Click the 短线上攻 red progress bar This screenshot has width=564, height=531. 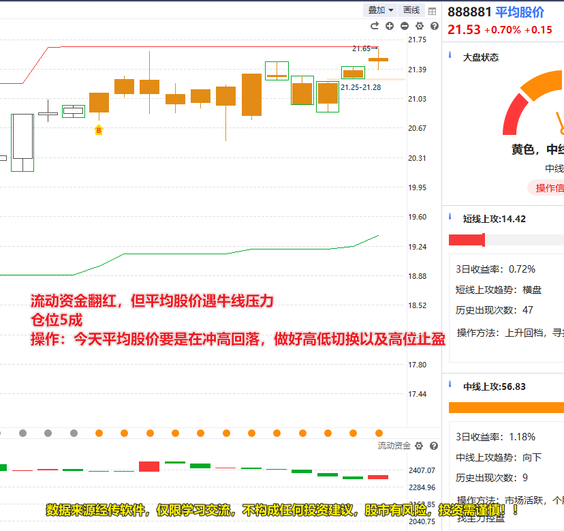(467, 240)
